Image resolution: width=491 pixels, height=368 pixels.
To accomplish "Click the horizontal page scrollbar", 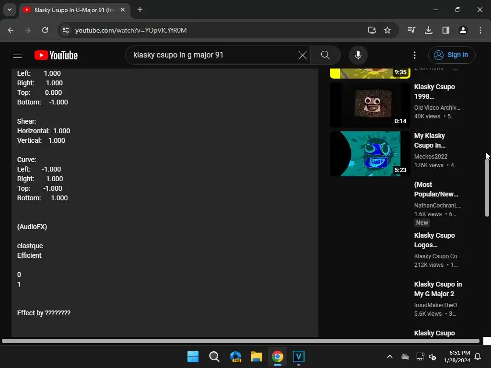I will coord(241,341).
